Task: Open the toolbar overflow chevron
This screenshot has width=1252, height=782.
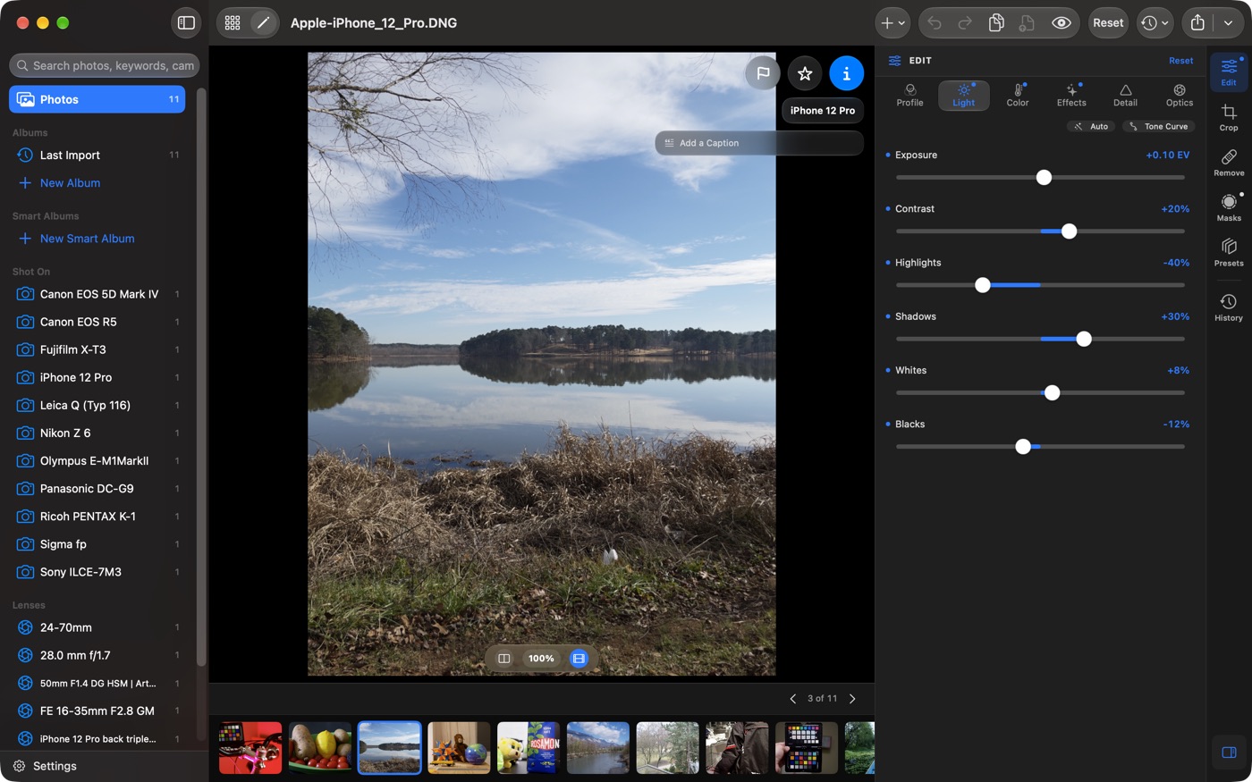Action: [1229, 23]
